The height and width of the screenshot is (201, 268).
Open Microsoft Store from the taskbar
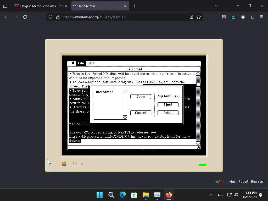pyautogui.click(x=134, y=195)
